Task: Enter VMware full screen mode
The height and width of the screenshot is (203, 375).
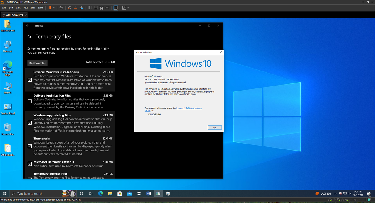Action: pyautogui.click(x=102, y=8)
